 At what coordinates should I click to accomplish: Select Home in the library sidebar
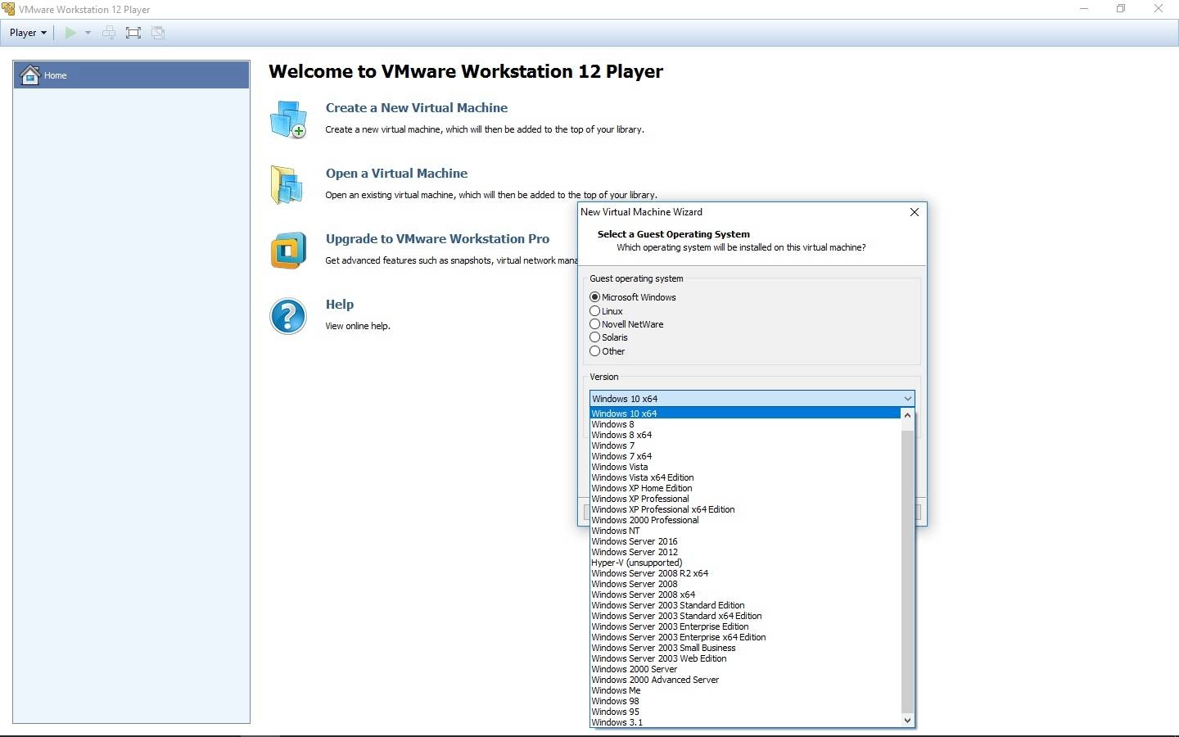[x=131, y=75]
